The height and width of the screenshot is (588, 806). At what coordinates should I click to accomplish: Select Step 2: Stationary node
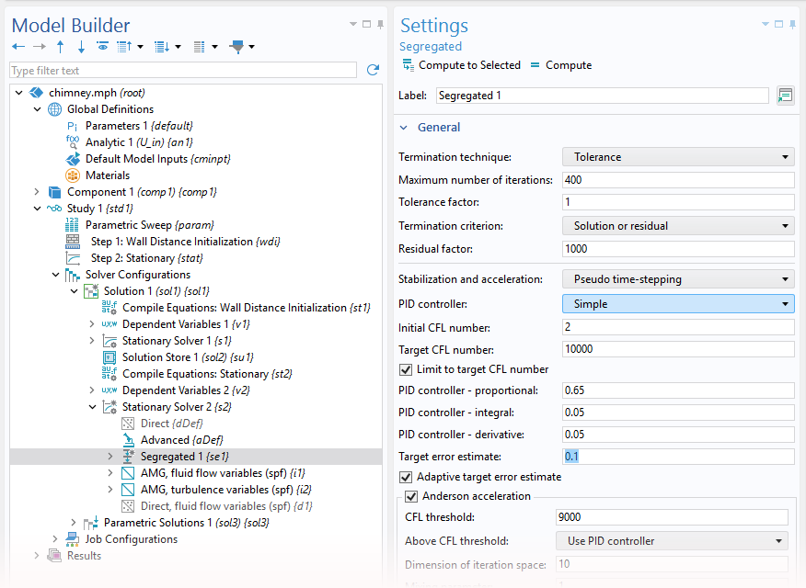(146, 258)
